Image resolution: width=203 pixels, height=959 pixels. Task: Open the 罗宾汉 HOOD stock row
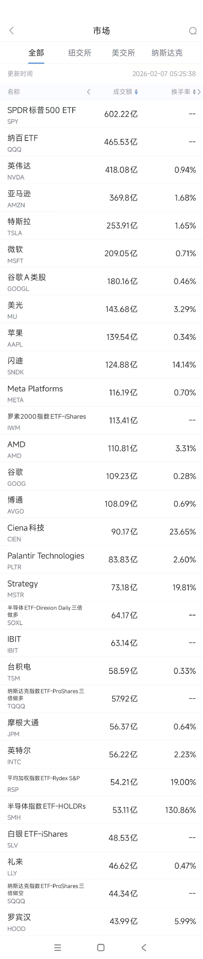[x=101, y=921]
